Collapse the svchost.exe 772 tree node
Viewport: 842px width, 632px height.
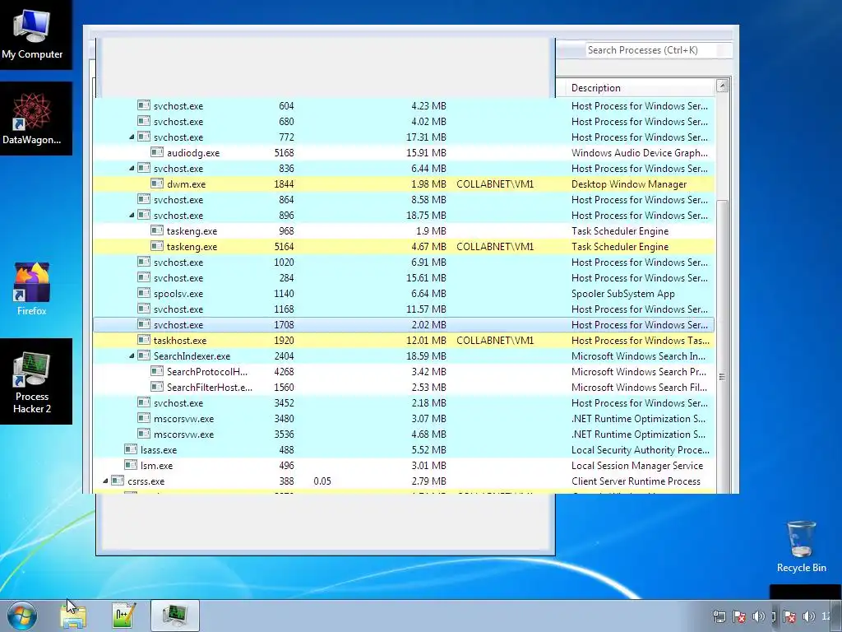[x=132, y=137]
